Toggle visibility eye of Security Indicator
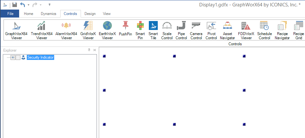Screen dimensions: 305x138 click(x=13, y=57)
